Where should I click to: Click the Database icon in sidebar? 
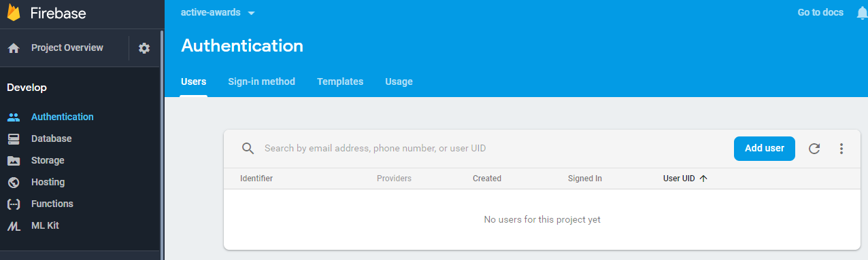(x=14, y=138)
